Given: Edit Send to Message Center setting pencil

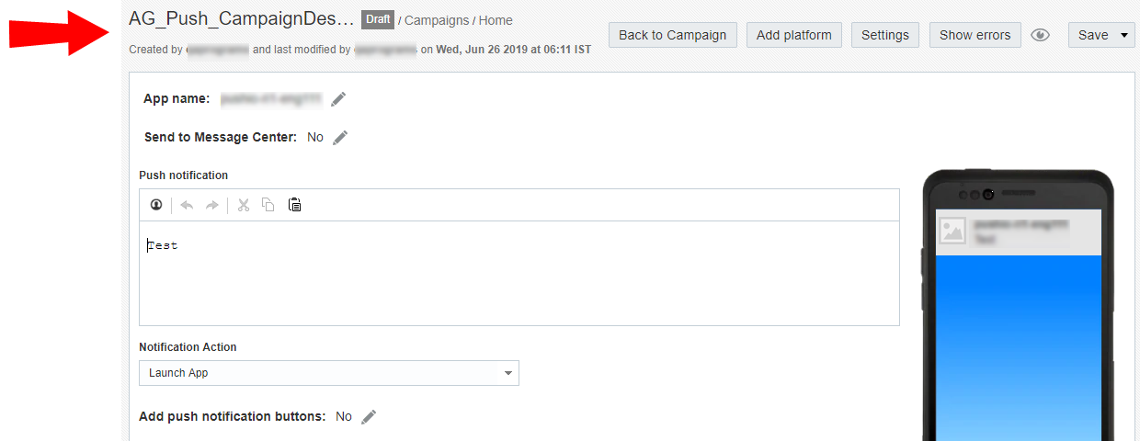Looking at the screenshot, I should pos(341,138).
